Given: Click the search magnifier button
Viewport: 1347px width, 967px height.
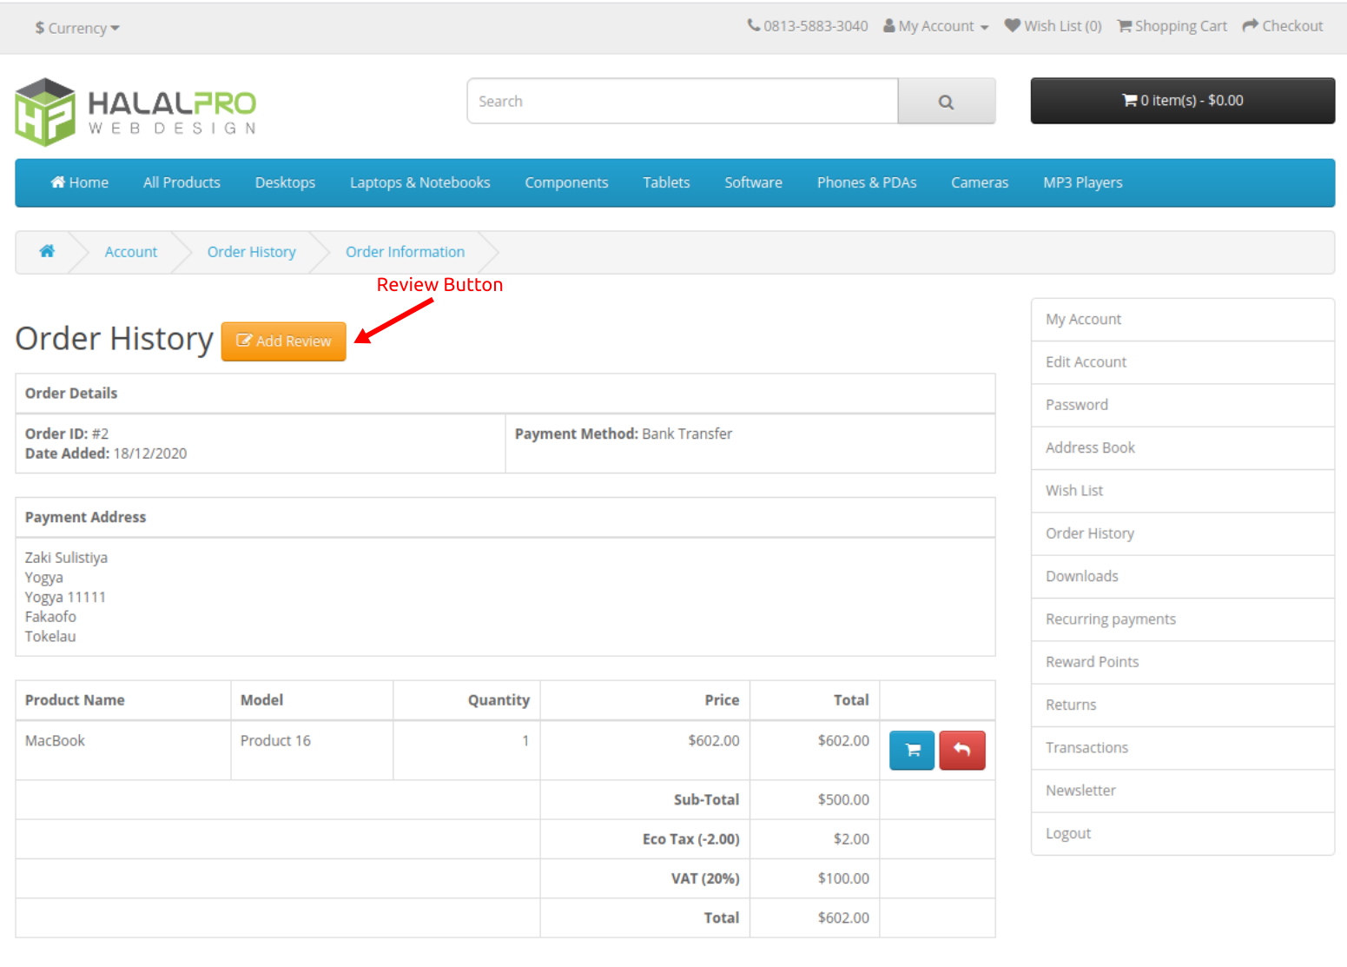Looking at the screenshot, I should pos(946,102).
